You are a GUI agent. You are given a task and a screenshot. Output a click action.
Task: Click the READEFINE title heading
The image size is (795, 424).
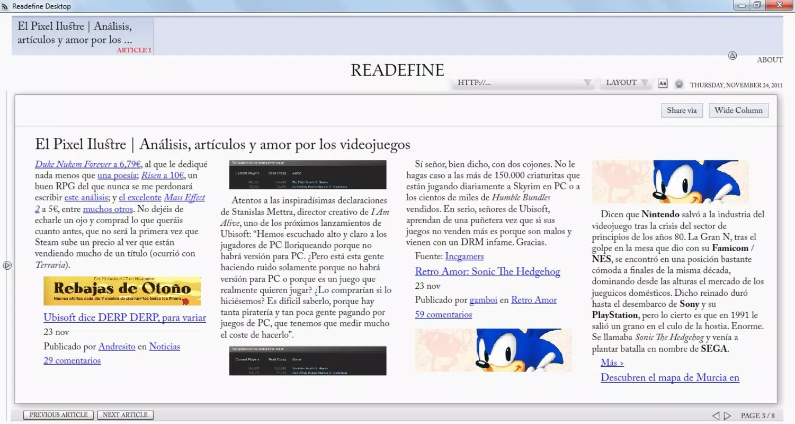(x=397, y=70)
